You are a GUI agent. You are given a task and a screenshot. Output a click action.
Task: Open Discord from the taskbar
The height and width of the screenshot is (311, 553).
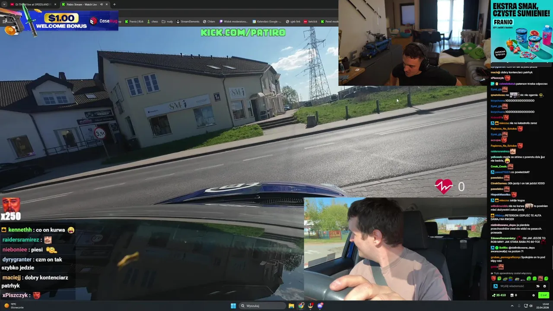click(320, 306)
